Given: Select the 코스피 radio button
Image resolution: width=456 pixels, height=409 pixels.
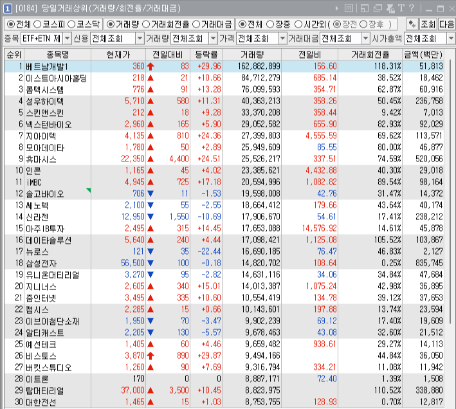Looking at the screenshot, I should click(x=37, y=24).
